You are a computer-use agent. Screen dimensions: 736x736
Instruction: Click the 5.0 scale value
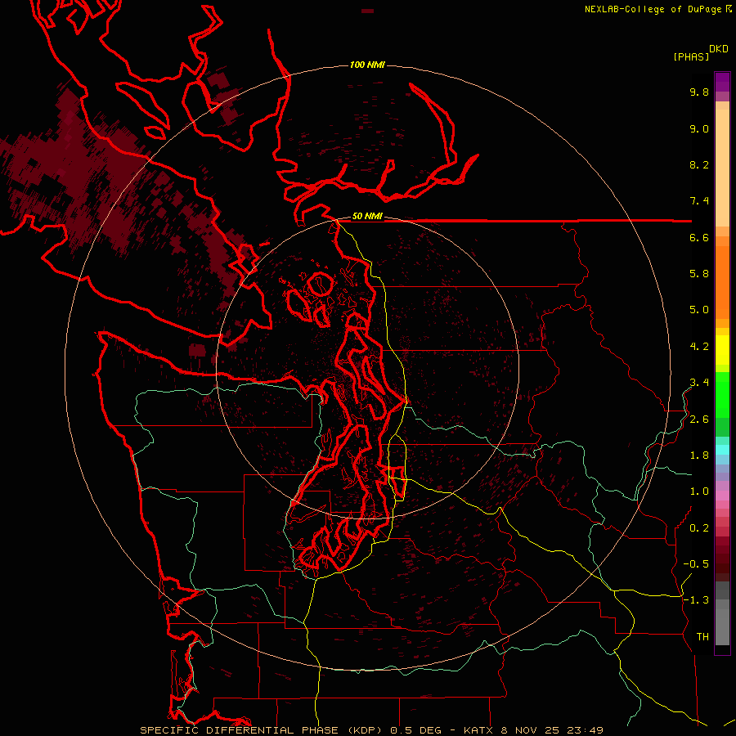click(x=699, y=310)
